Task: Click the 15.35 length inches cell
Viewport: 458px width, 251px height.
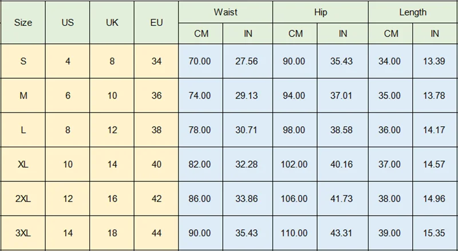Action: click(435, 233)
